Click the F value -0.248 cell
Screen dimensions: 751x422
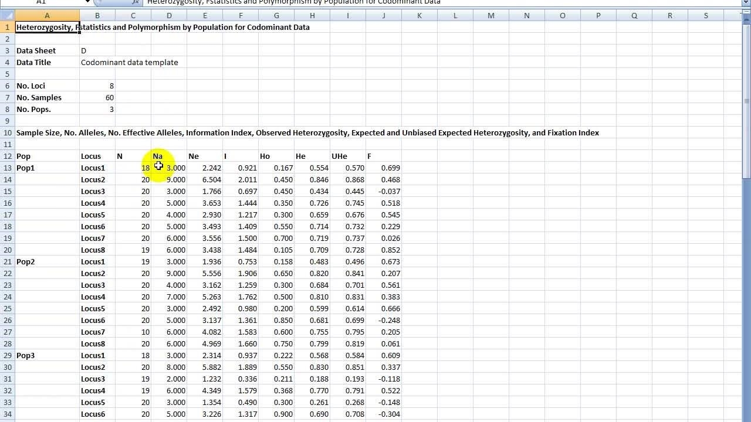tap(384, 320)
